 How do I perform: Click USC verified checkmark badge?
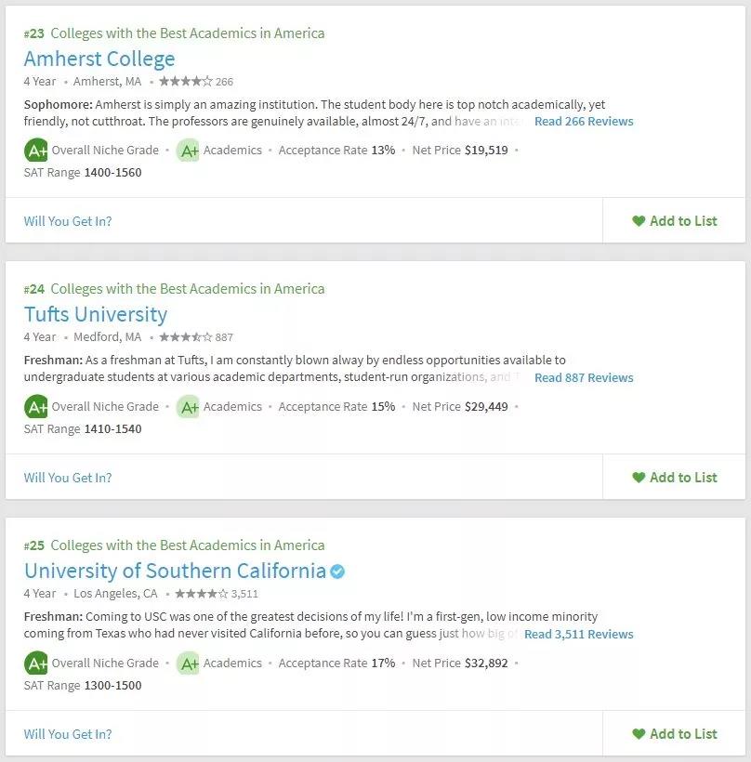point(337,571)
